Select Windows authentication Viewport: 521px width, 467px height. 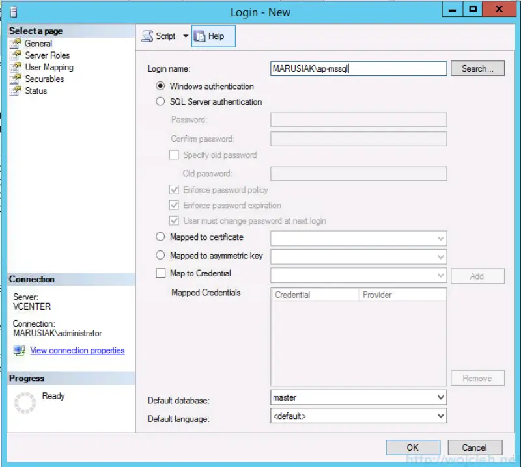[x=160, y=87]
